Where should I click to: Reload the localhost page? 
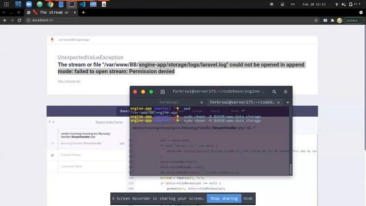point(19,21)
